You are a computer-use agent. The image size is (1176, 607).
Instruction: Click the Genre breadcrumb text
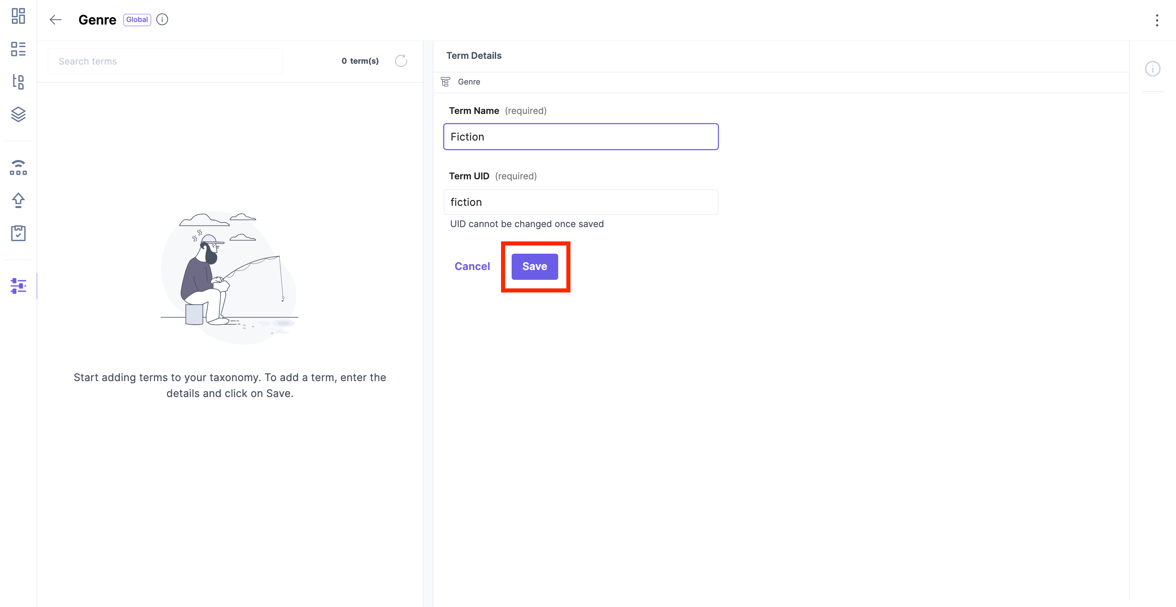point(469,82)
